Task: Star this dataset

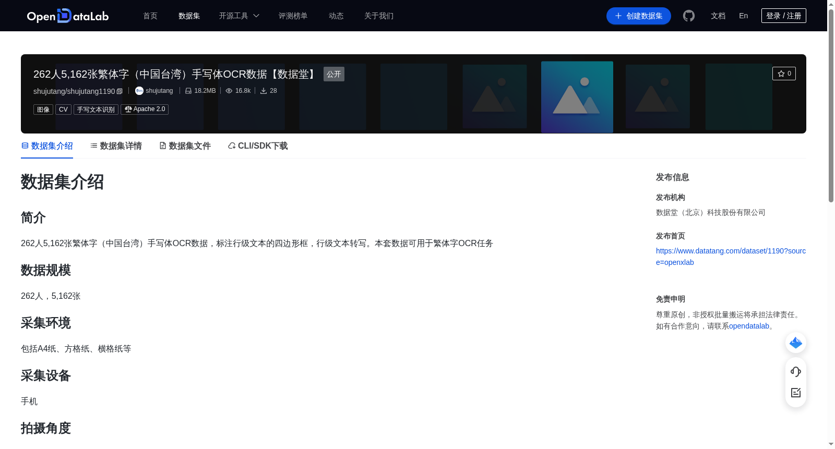Action: point(784,74)
